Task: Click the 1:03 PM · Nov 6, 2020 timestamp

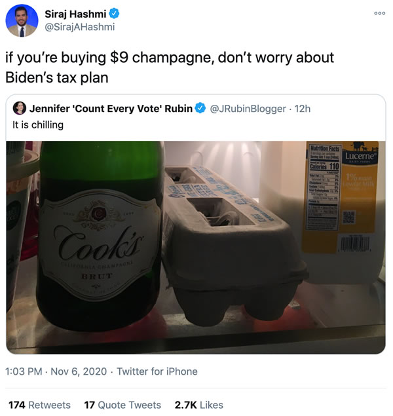Action: [57, 371]
